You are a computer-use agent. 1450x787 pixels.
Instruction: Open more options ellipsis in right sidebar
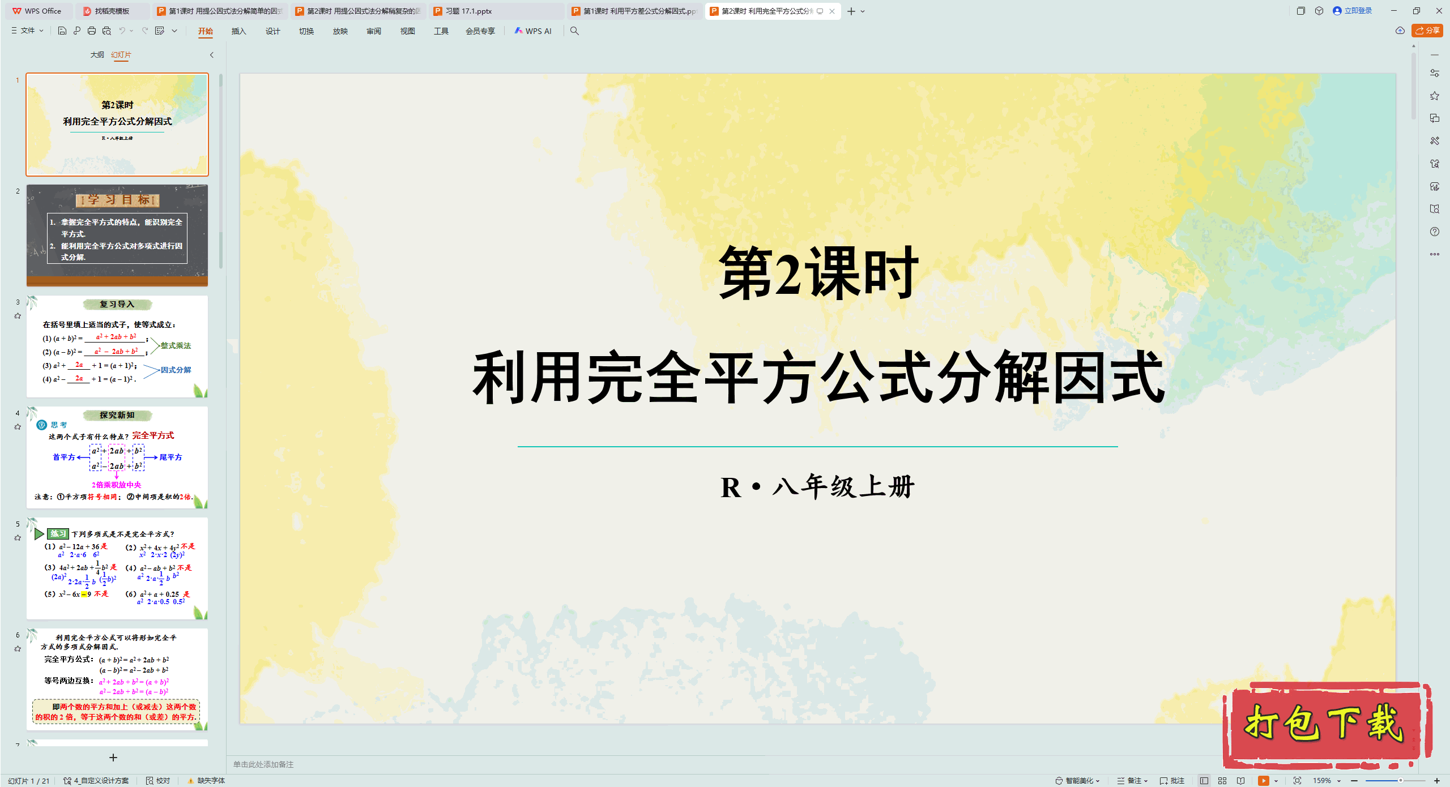click(1435, 254)
